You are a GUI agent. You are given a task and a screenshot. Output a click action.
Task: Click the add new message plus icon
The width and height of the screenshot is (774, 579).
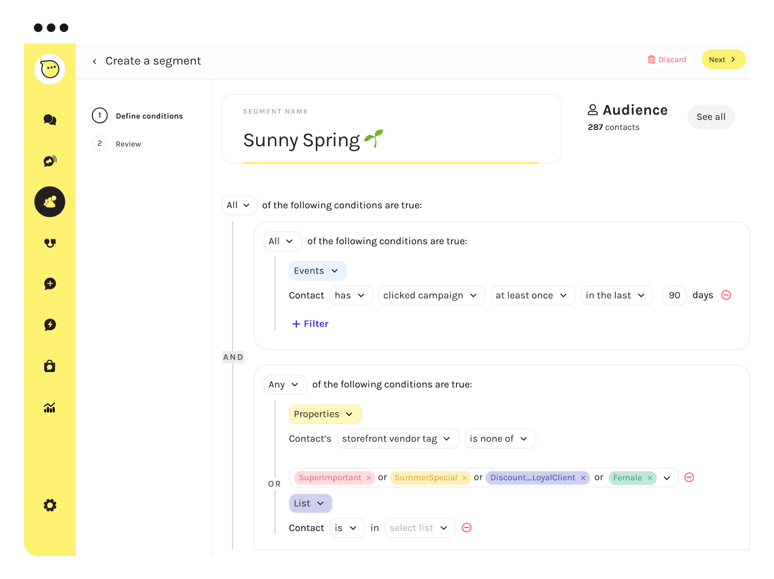(x=50, y=284)
